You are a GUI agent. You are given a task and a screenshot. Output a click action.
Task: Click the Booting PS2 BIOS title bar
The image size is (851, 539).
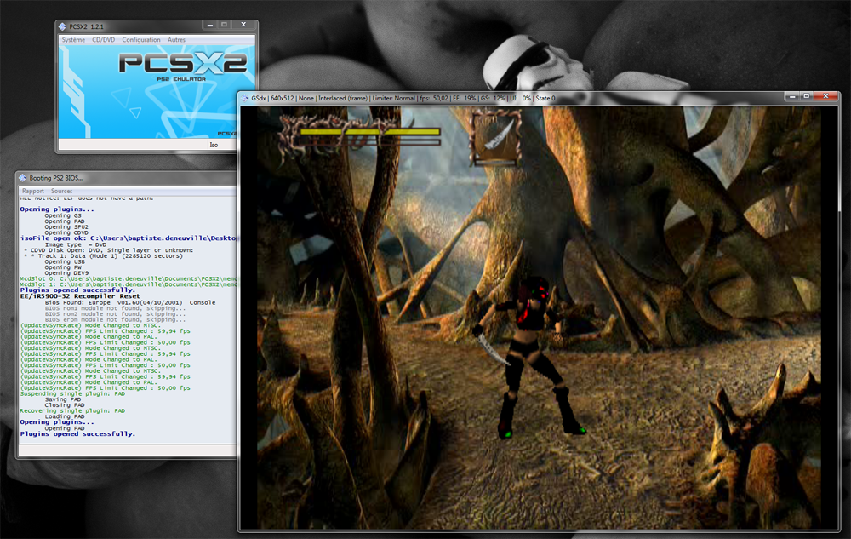[128, 177]
